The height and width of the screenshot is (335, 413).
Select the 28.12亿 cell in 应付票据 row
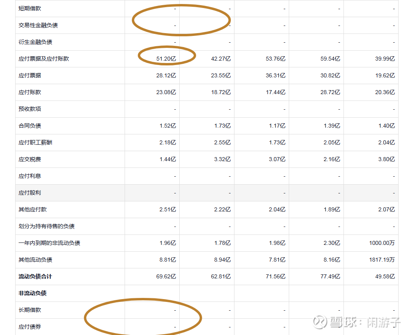coord(166,75)
